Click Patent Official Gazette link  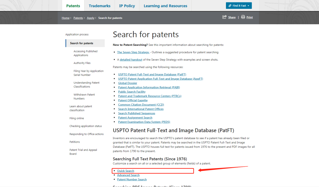coord(133,100)
